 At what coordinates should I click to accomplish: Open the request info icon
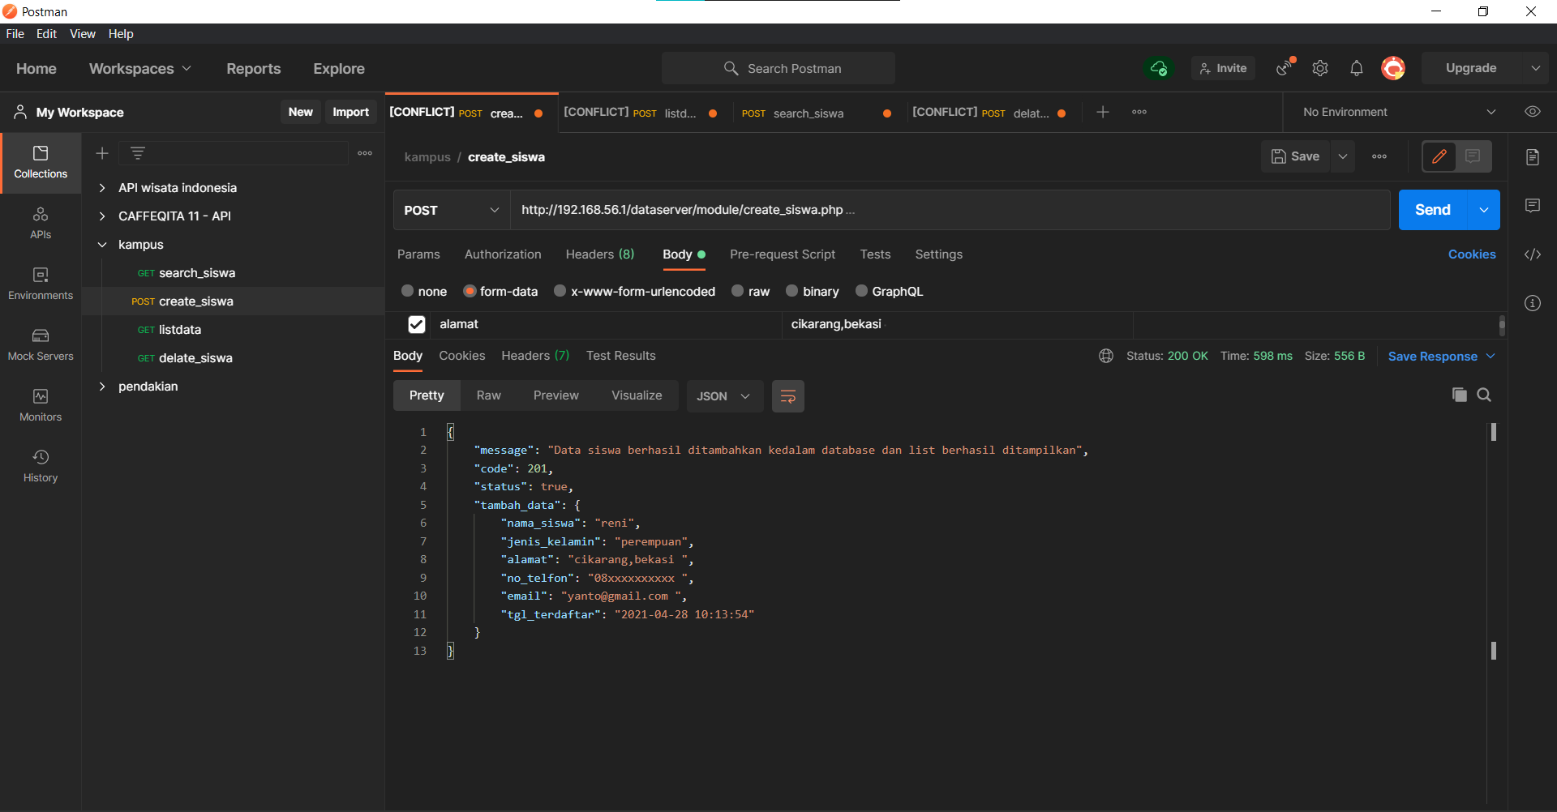(x=1533, y=303)
